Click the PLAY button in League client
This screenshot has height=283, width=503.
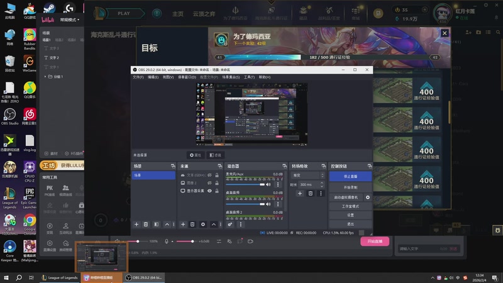pos(124,13)
